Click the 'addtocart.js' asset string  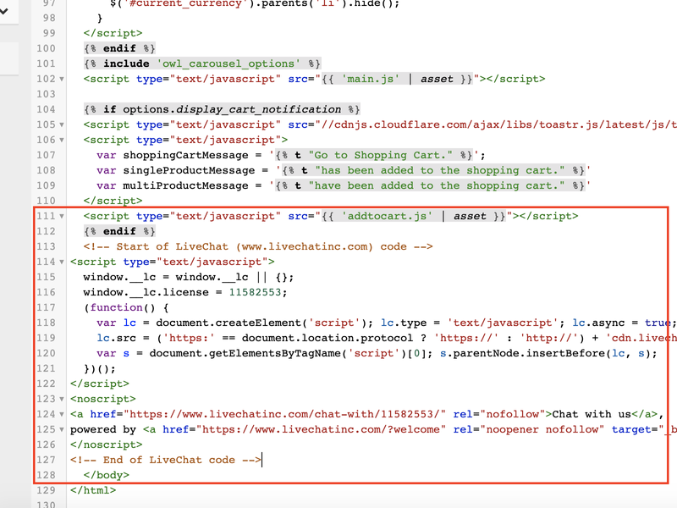[x=388, y=216]
